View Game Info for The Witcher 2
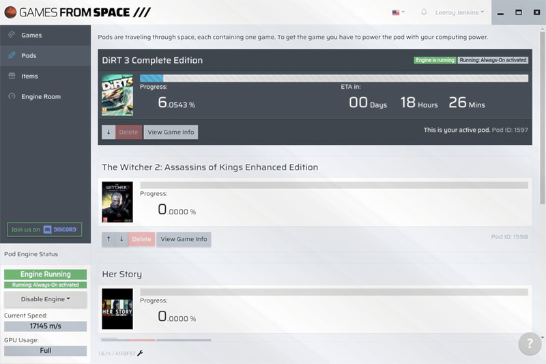The width and height of the screenshot is (546, 364). pos(184,239)
